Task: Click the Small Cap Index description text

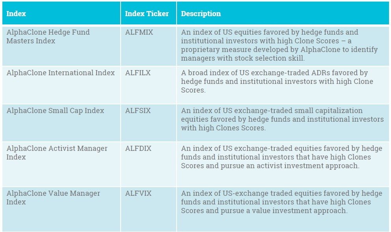Action: [x=282, y=119]
